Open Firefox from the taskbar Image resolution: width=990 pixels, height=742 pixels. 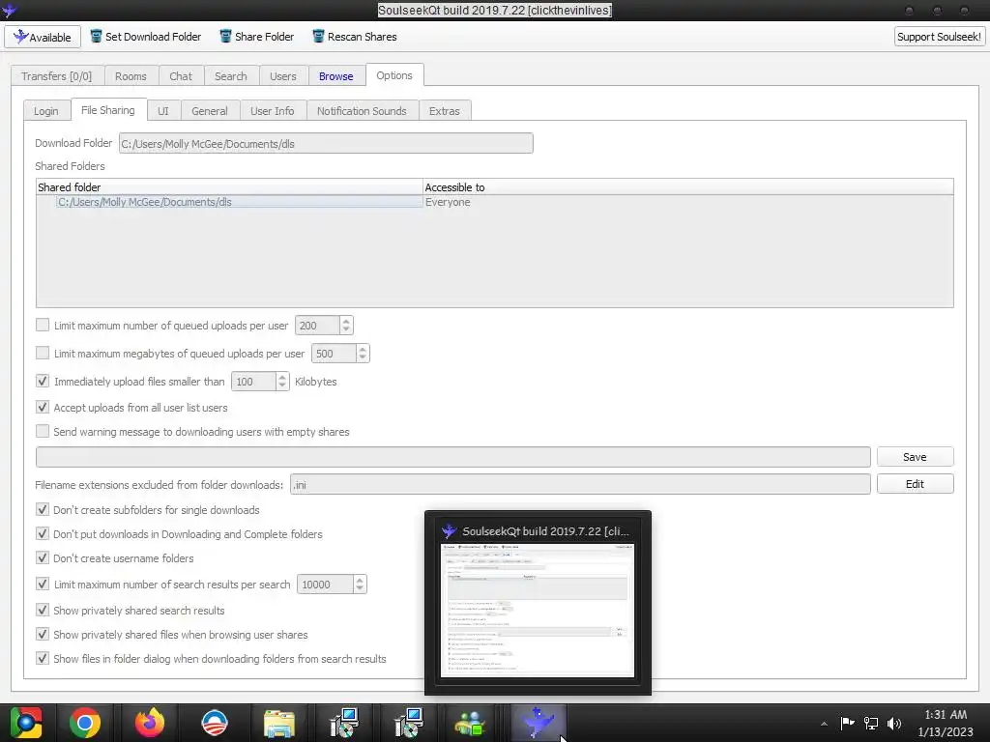[150, 723]
